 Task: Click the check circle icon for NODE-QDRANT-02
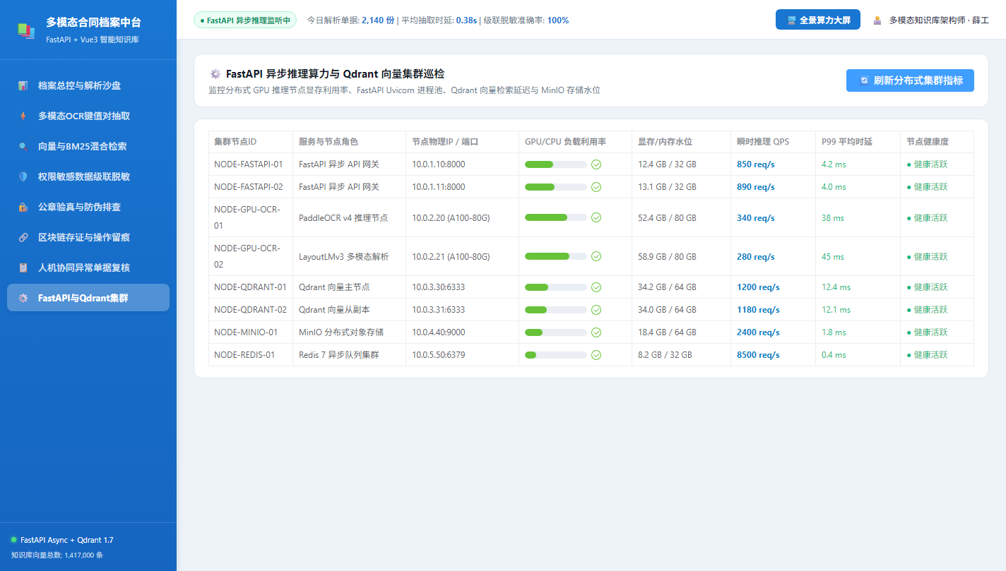596,310
